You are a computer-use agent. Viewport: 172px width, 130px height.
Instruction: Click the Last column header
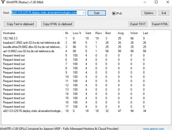pos(147,33)
